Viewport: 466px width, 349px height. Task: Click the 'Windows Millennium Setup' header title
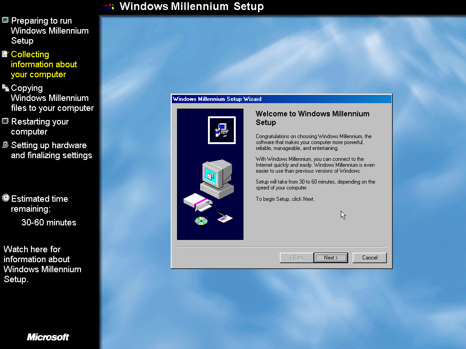(x=192, y=6)
